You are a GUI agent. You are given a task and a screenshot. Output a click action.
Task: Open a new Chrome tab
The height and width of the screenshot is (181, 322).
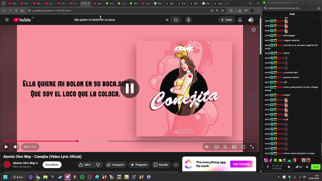point(227,4)
